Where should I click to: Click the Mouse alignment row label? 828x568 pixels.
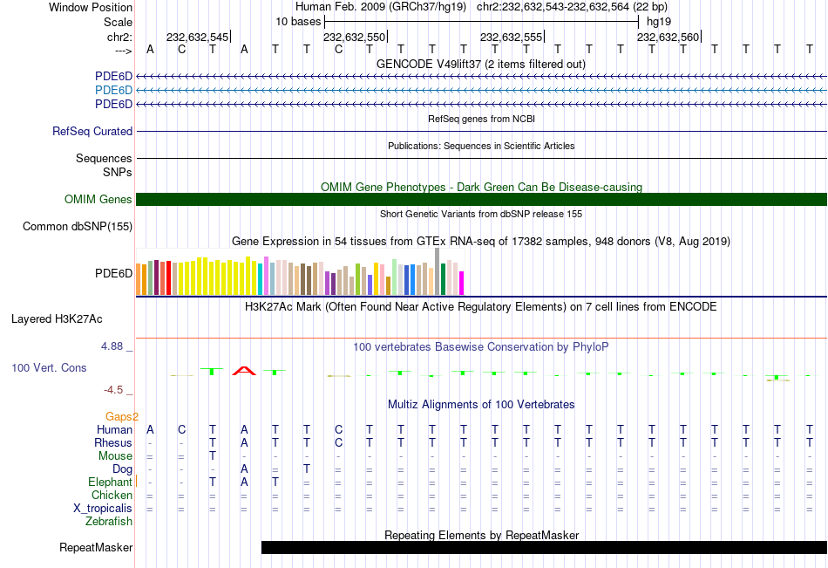[x=115, y=455]
